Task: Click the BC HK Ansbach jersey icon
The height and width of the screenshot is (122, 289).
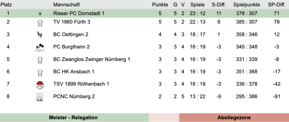Action: pyautogui.click(x=40, y=72)
